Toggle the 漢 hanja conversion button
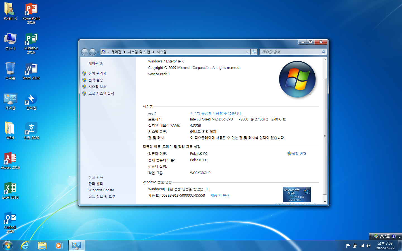This screenshot has height=251, width=402. click(387, 236)
